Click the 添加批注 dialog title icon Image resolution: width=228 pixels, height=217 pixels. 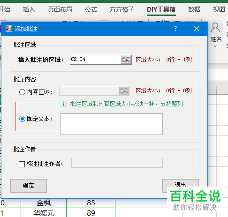click(x=9, y=29)
